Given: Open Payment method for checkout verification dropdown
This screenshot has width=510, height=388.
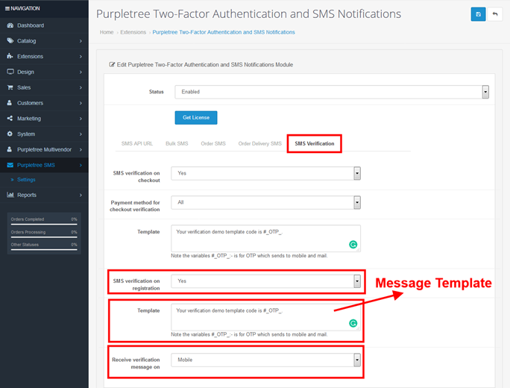Looking at the screenshot, I should (265, 202).
